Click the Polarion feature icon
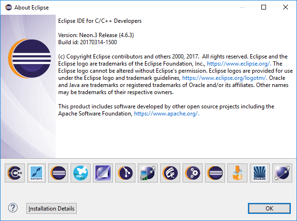 [x=259, y=173]
